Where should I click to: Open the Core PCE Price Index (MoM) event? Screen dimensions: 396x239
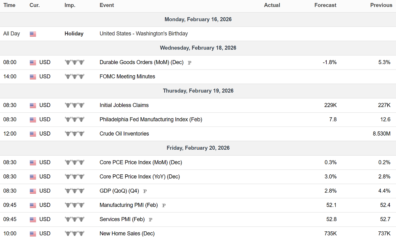(141, 162)
